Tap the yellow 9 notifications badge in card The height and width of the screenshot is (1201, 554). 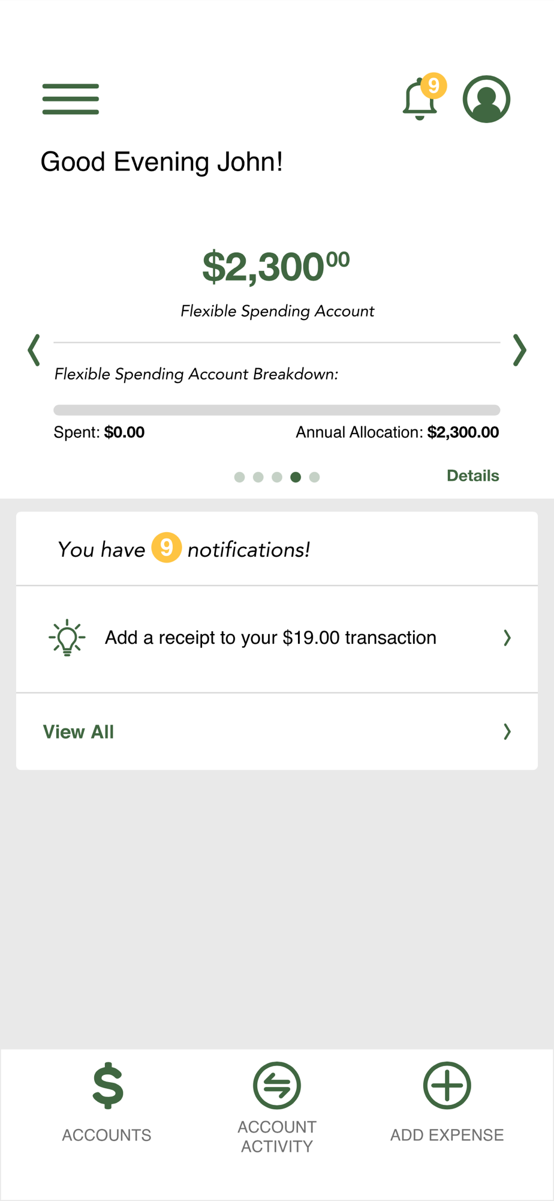point(166,548)
